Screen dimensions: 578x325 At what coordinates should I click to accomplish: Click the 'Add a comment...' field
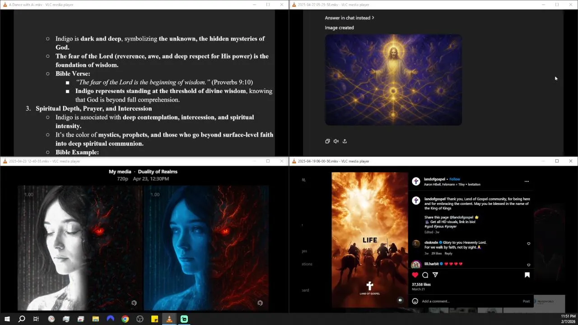(x=470, y=301)
